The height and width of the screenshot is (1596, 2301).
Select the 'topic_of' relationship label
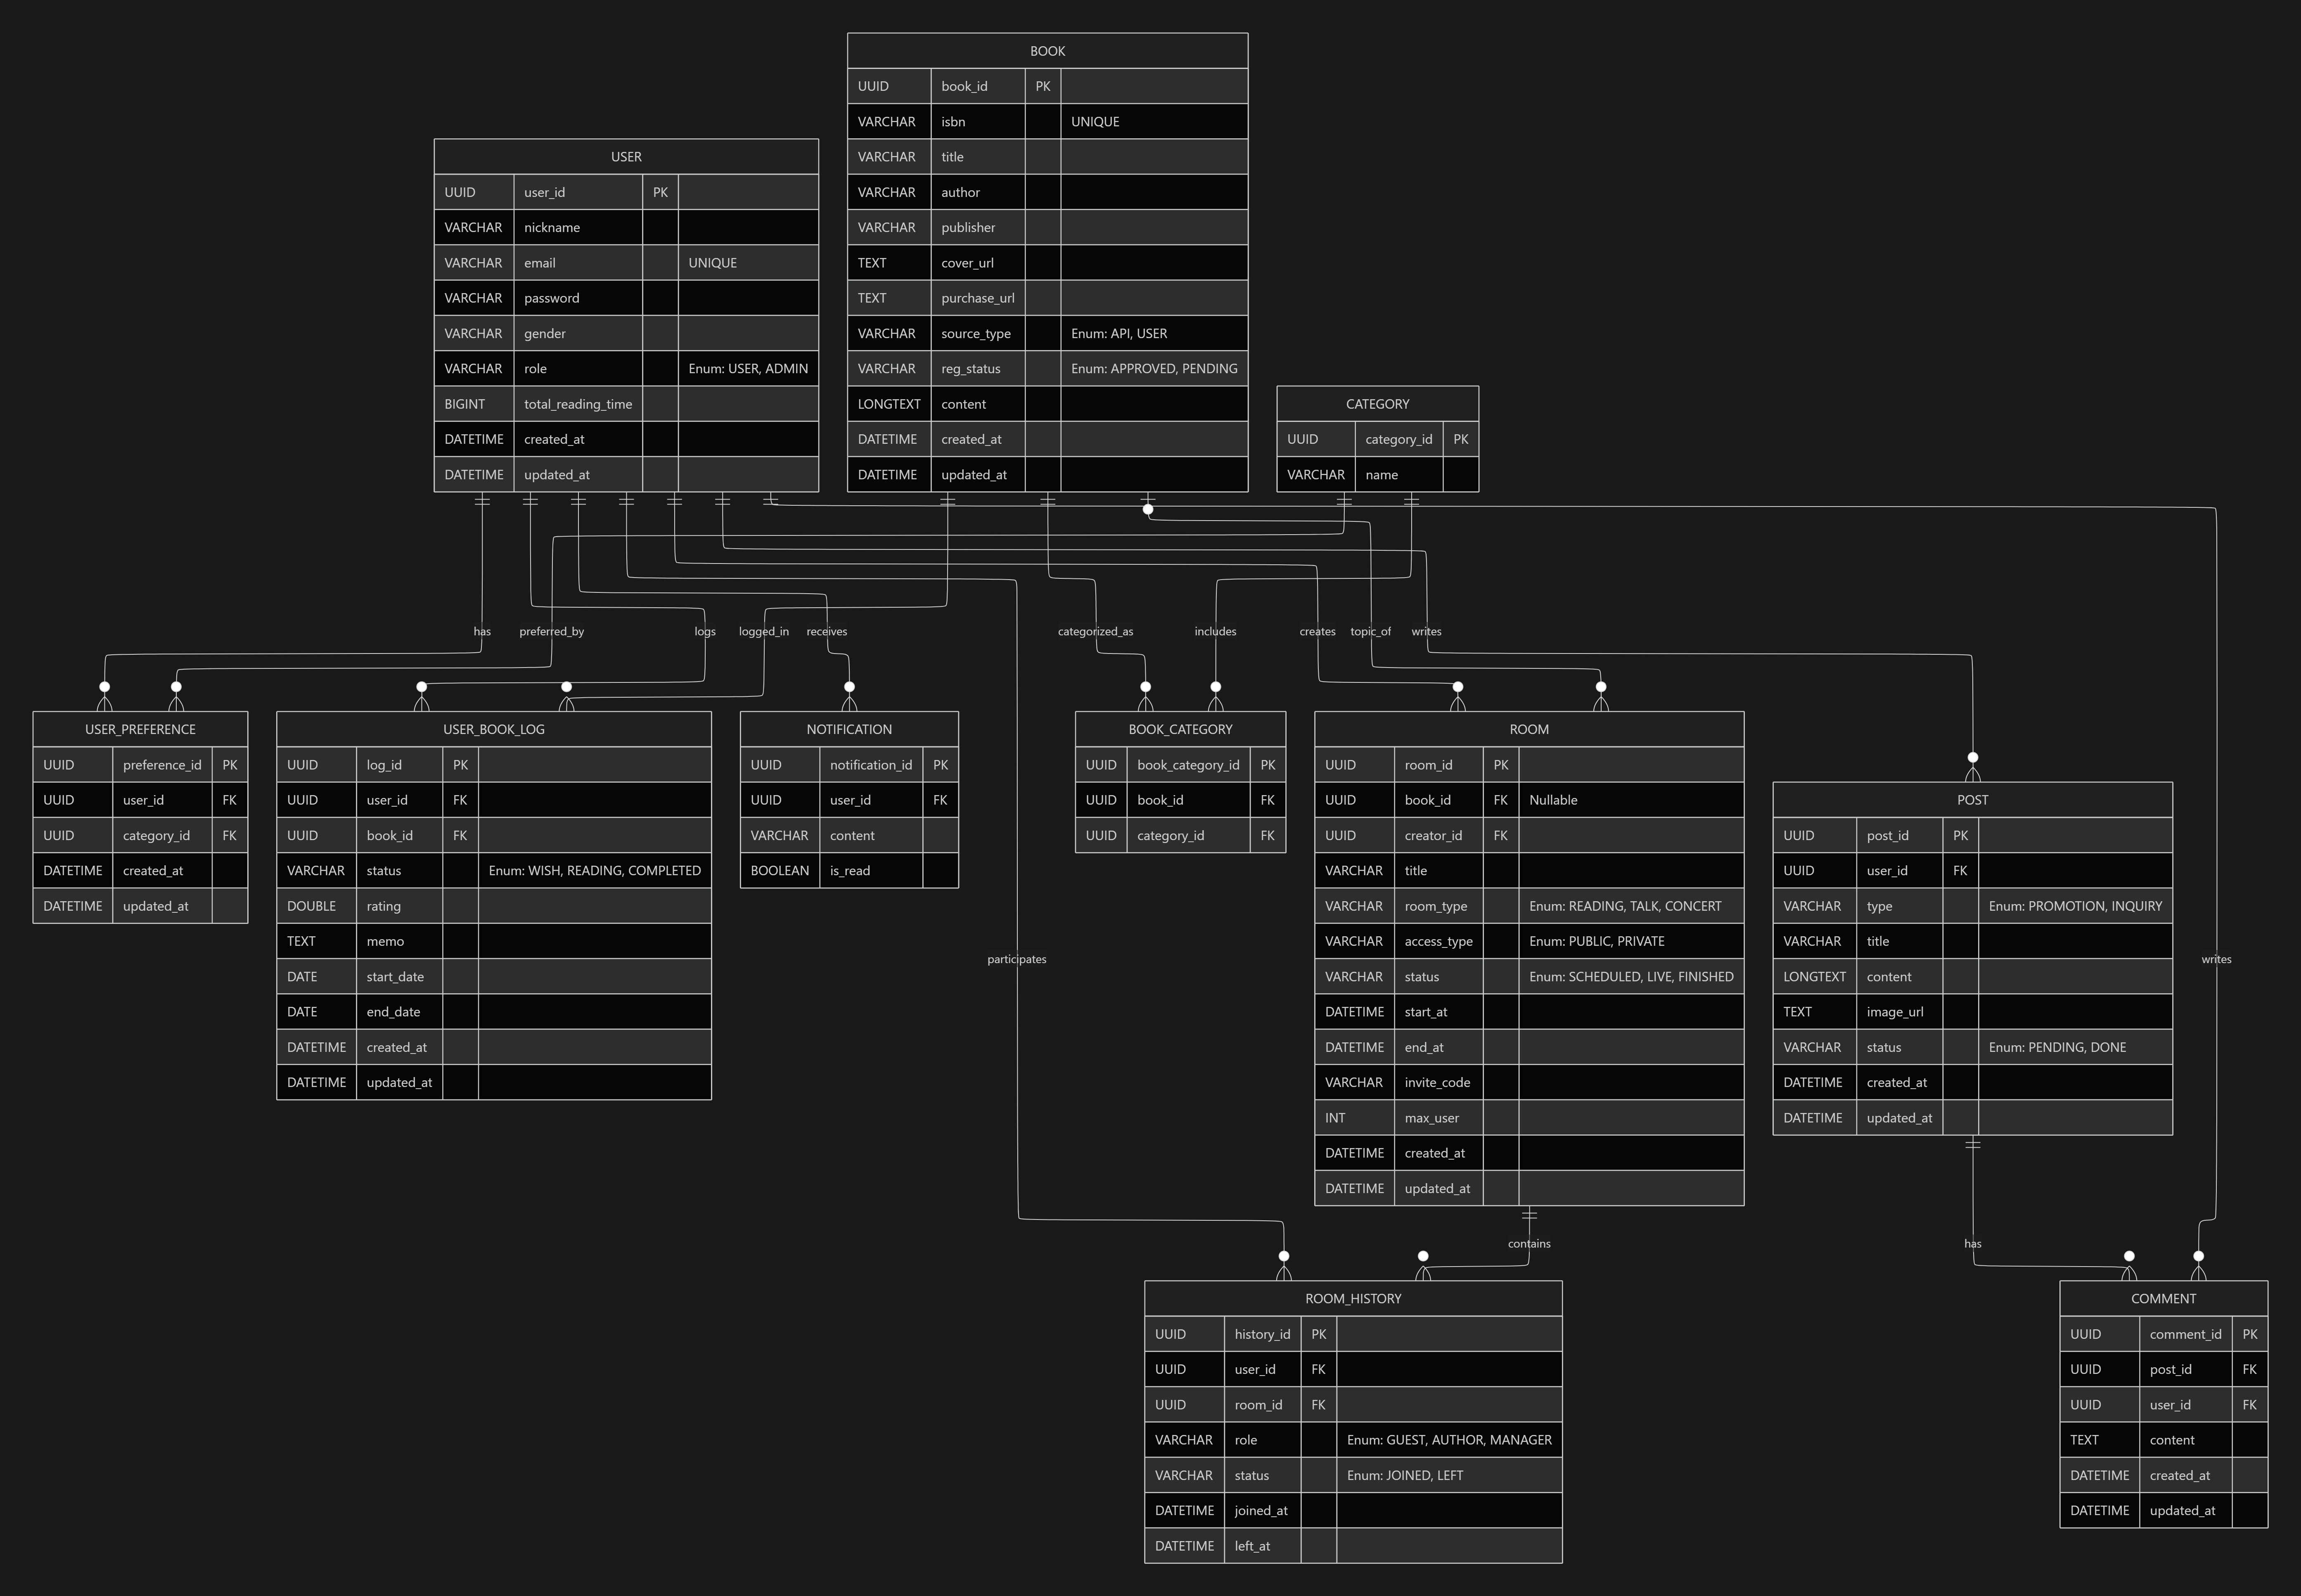pos(1370,631)
